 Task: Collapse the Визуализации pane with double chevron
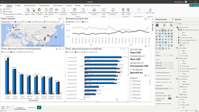tap(172, 19)
